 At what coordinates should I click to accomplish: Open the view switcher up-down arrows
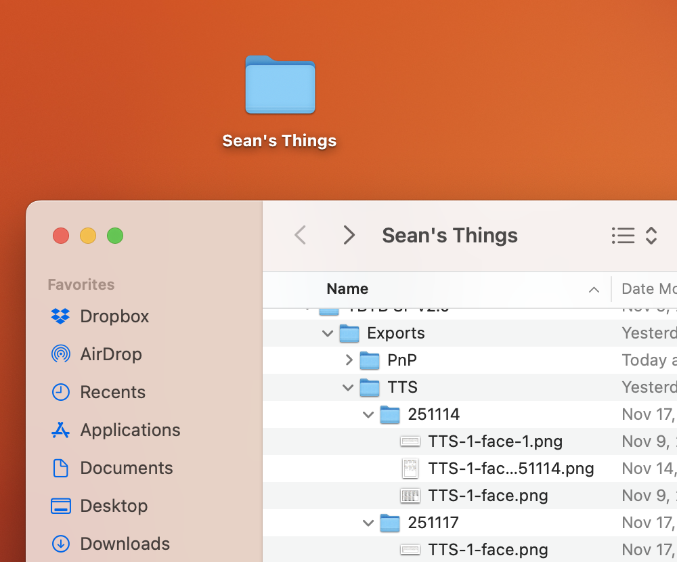point(651,236)
